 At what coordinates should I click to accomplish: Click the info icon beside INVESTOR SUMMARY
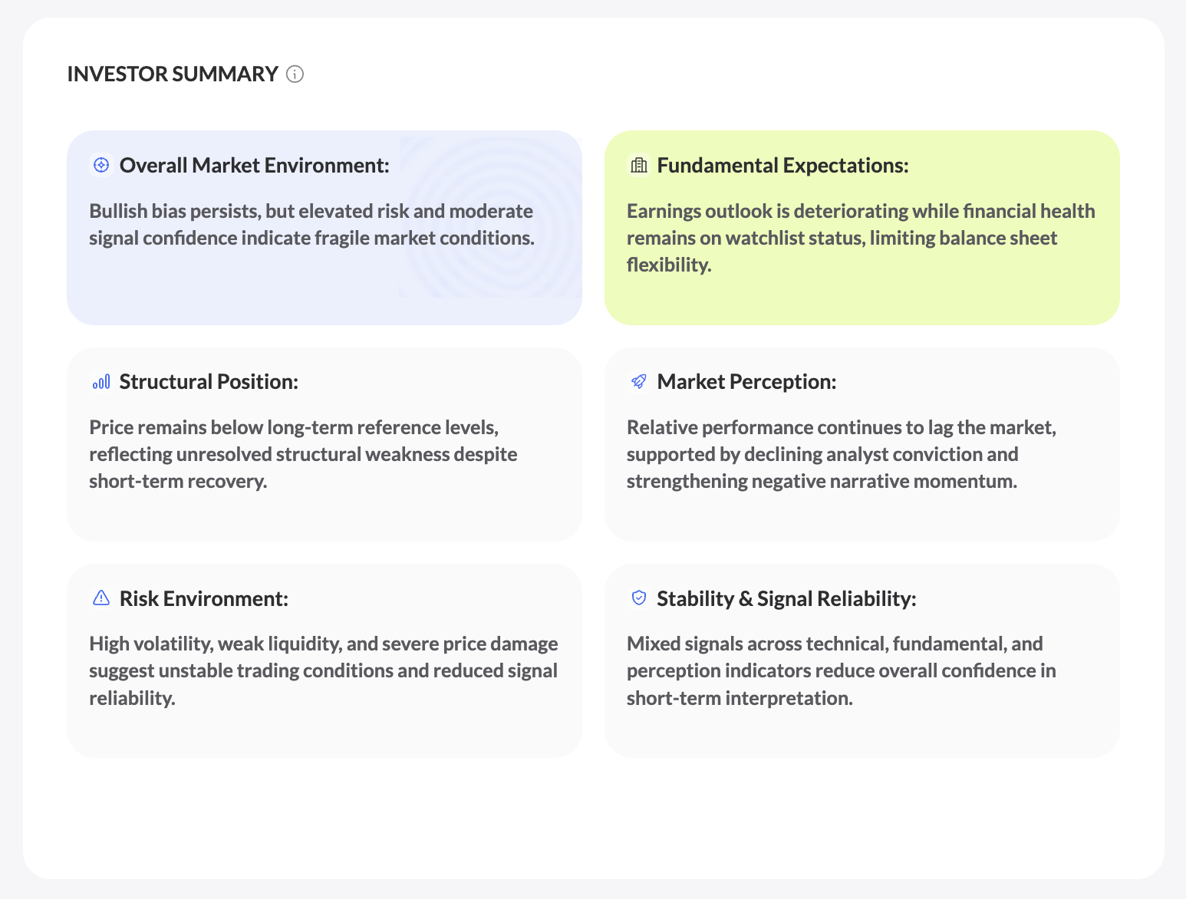(295, 74)
